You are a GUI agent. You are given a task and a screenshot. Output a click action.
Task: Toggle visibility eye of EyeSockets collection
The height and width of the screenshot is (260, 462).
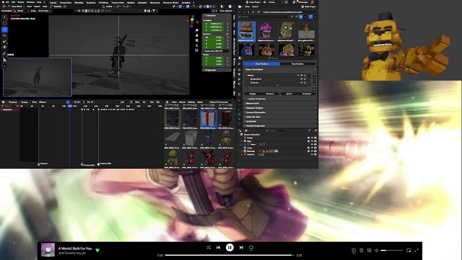pyautogui.click(x=301, y=79)
